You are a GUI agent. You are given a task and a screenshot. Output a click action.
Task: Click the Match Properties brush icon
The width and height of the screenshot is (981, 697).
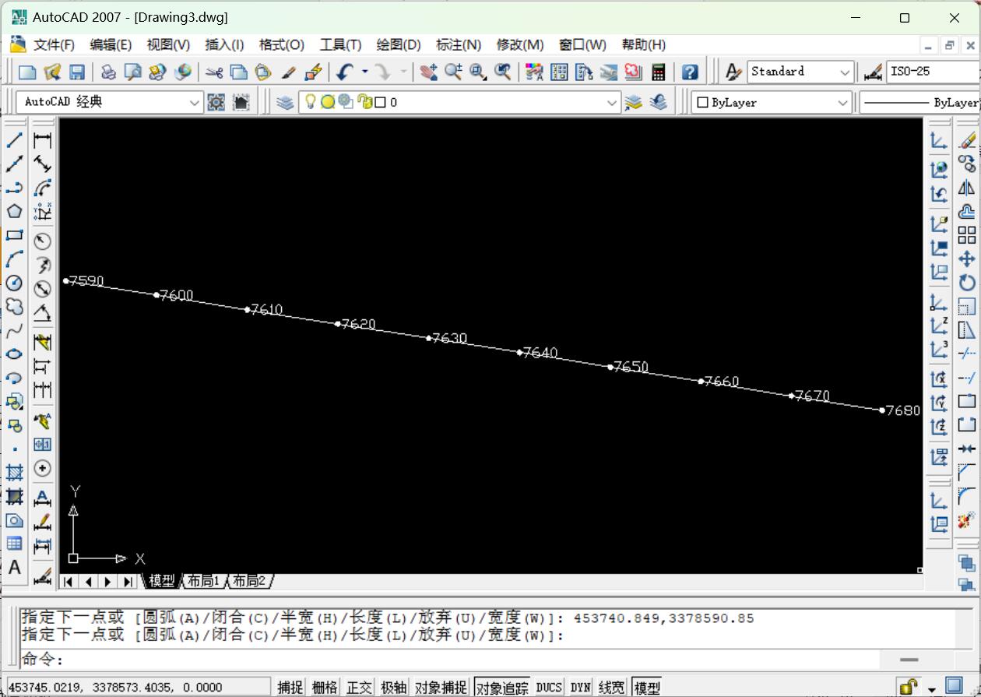(x=288, y=72)
